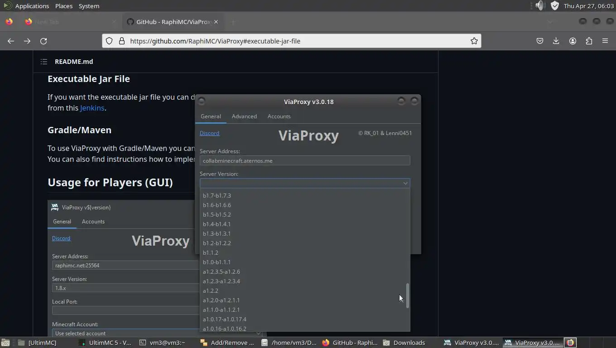Image resolution: width=616 pixels, height=348 pixels.
Task: Open the Discord link in ViaProxy
Action: 209,133
